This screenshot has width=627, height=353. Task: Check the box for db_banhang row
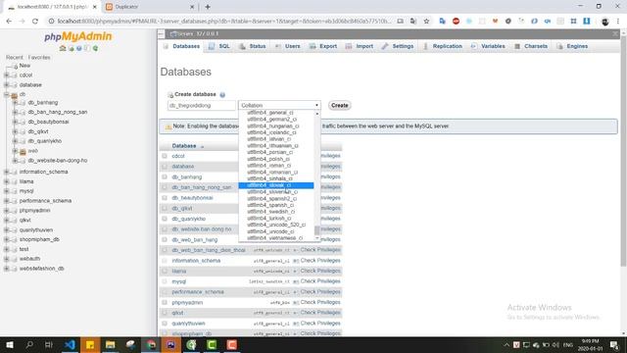165,176
